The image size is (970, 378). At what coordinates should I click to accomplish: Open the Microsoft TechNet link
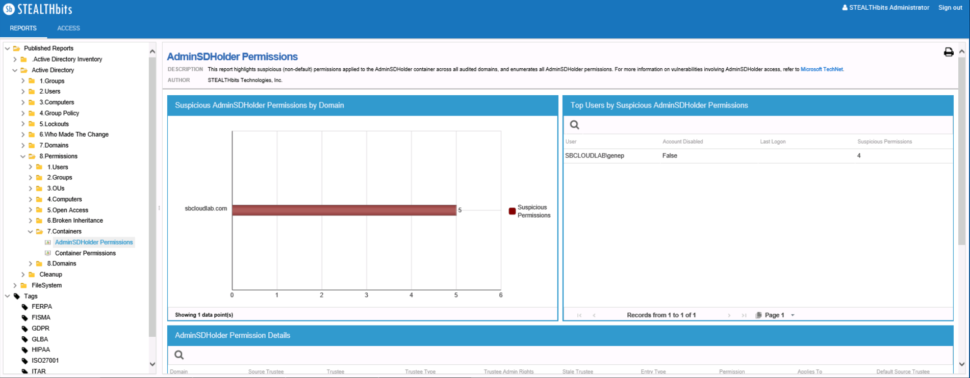pyautogui.click(x=822, y=69)
